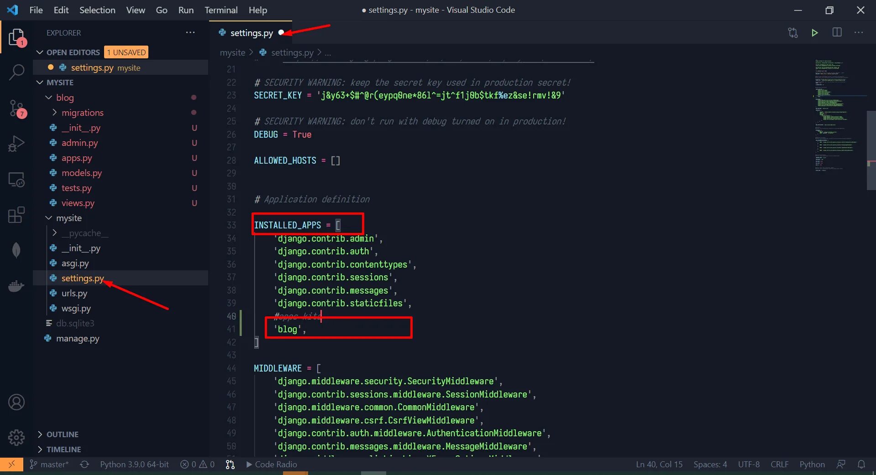
Task: Select Python 3.9.0 64-bit interpreter
Action: pyautogui.click(x=135, y=464)
